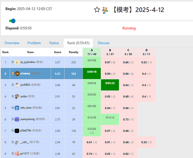Toggle favorite star for j26a079k
The width and height of the screenshot is (193, 158).
[13, 131]
